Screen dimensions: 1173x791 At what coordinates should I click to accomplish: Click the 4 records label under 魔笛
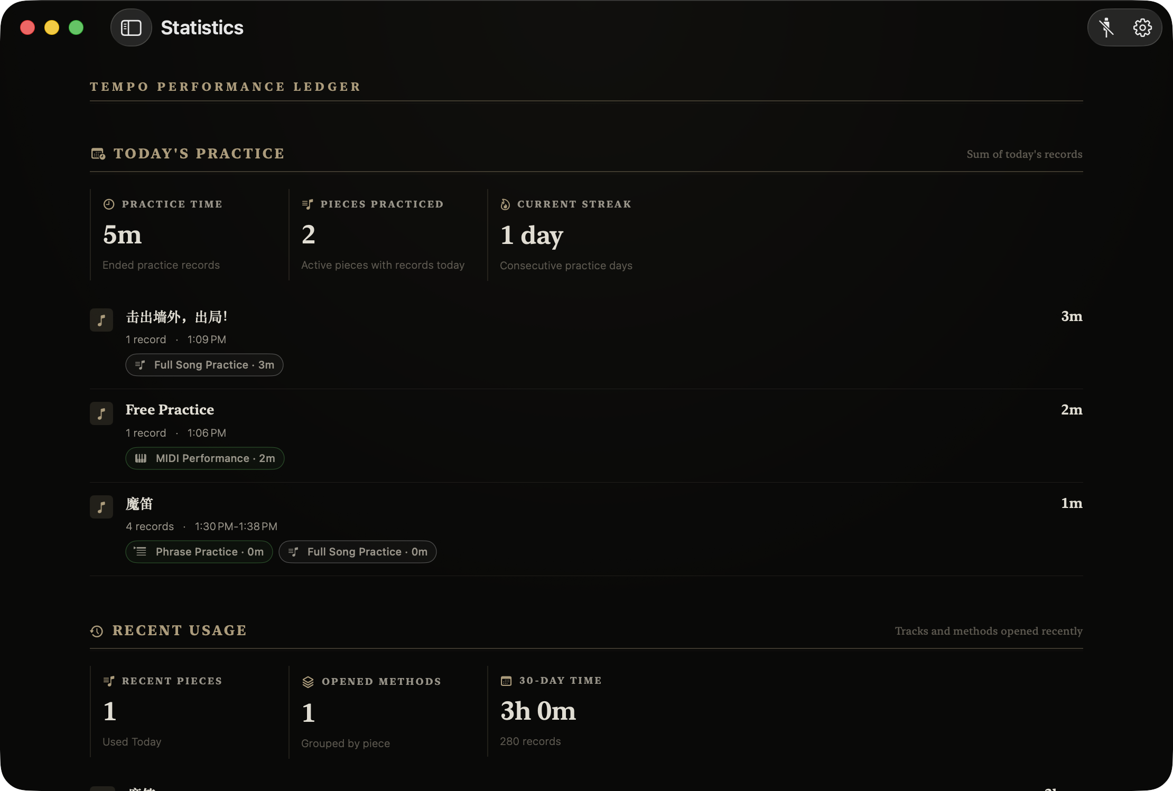(x=150, y=526)
